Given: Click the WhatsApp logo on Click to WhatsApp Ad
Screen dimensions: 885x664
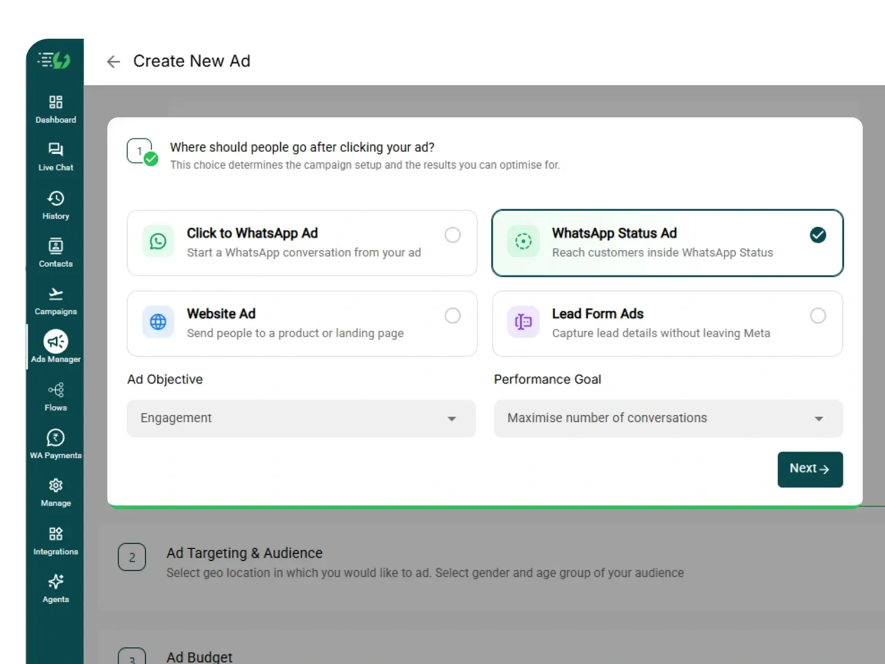Looking at the screenshot, I should pos(158,241).
